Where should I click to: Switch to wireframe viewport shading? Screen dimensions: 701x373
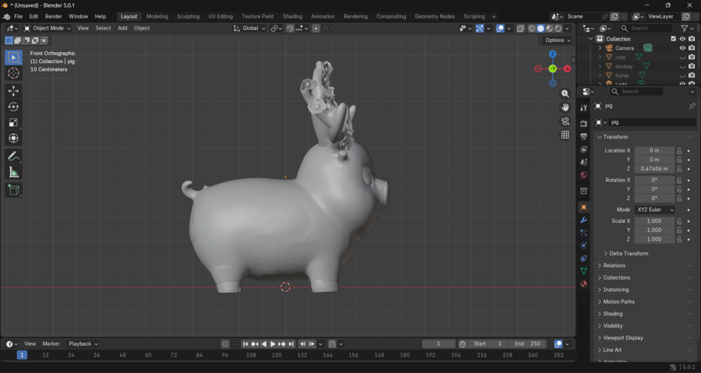pyautogui.click(x=532, y=28)
